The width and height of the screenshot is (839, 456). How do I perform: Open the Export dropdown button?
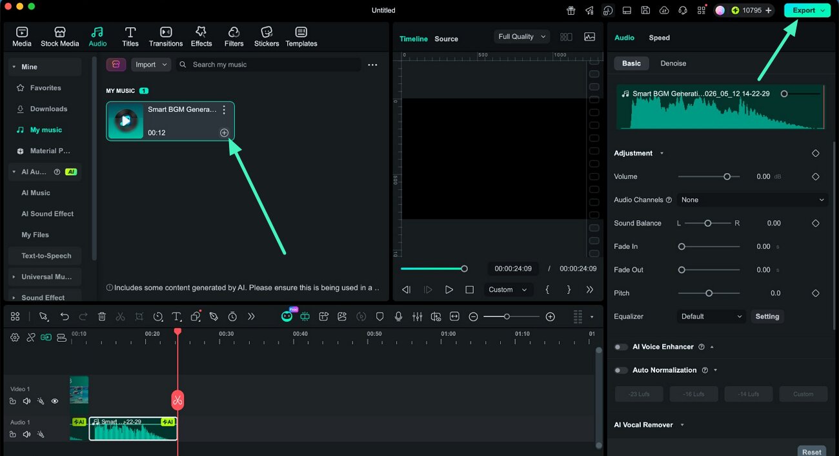(807, 10)
